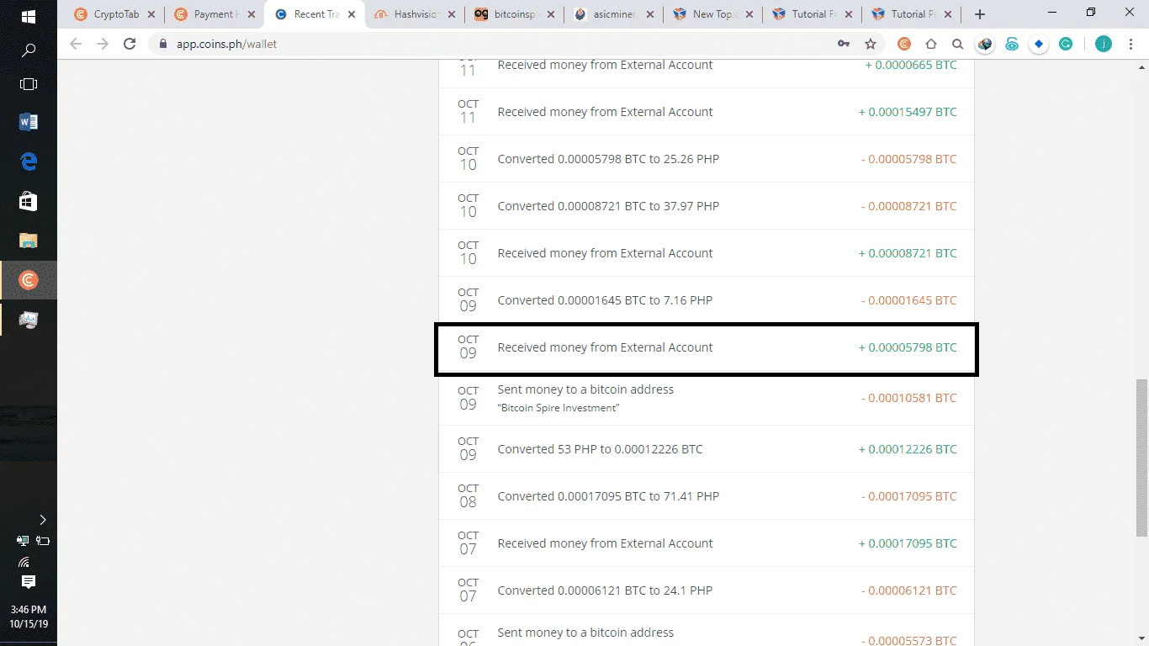Open saved passwords key icon

pos(843,44)
